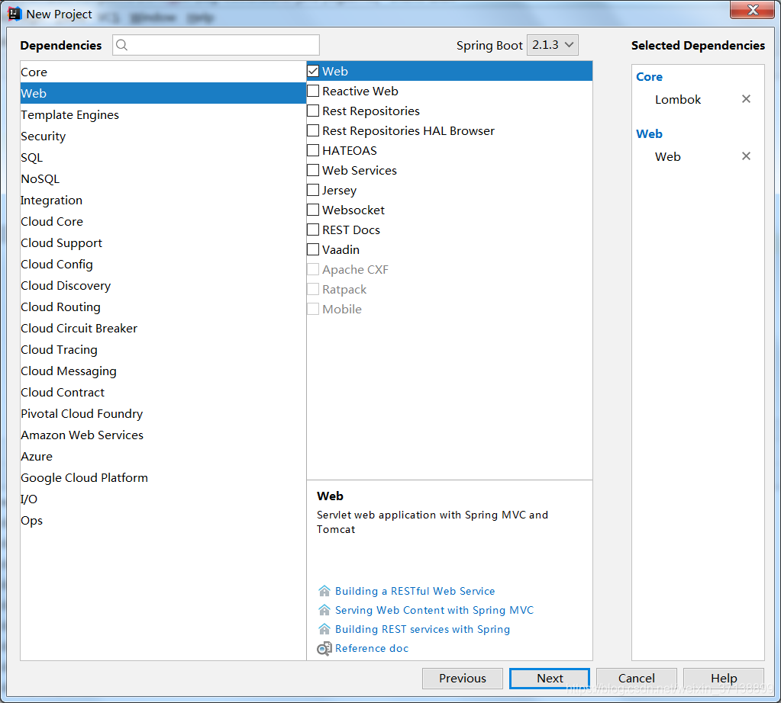Click the Reference doc icon
The width and height of the screenshot is (781, 703).
click(324, 648)
